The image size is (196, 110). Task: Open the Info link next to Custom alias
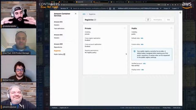[x=142, y=44]
